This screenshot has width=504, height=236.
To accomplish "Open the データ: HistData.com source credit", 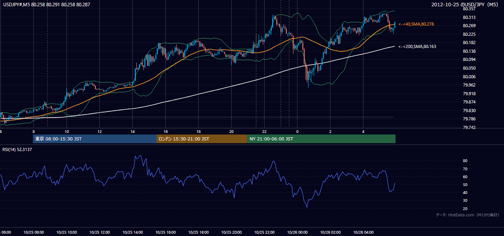I will click(x=468, y=215).
